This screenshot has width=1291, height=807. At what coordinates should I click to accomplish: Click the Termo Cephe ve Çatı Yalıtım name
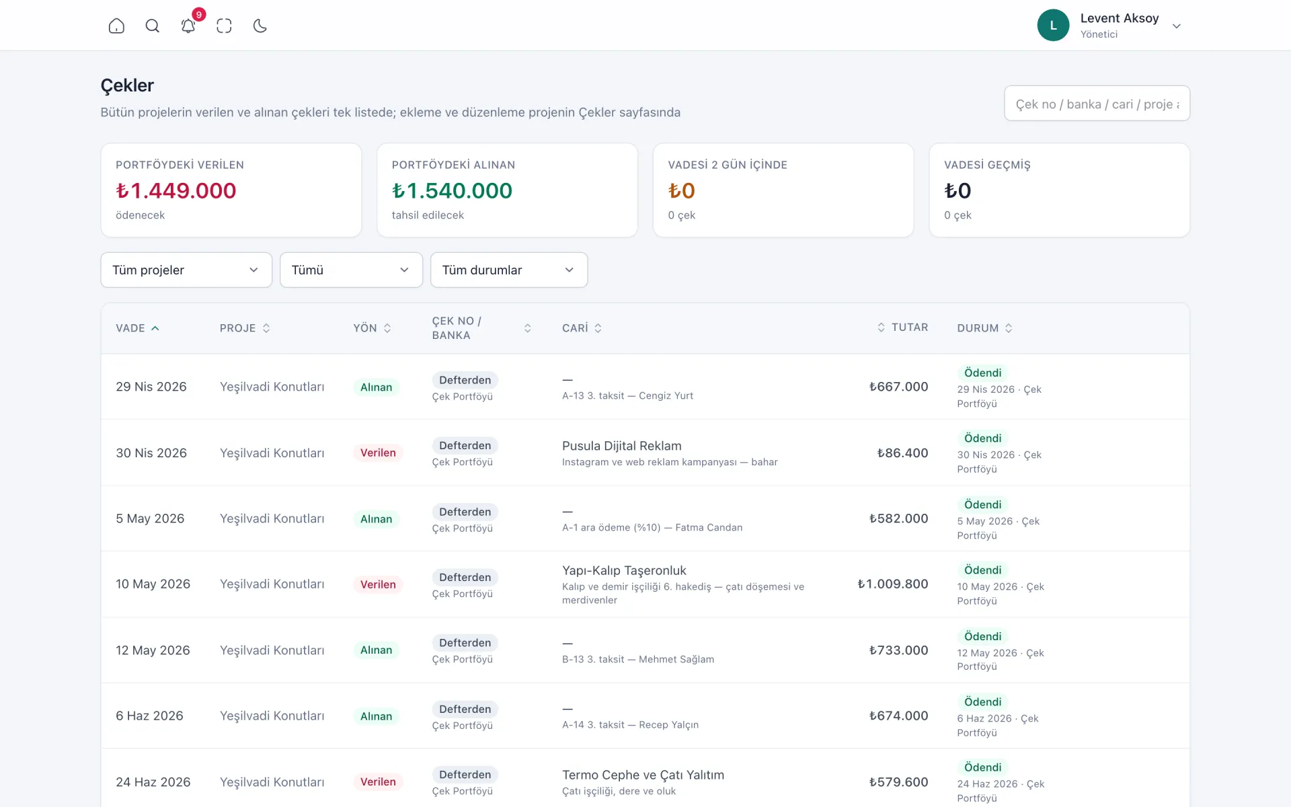pyautogui.click(x=643, y=775)
